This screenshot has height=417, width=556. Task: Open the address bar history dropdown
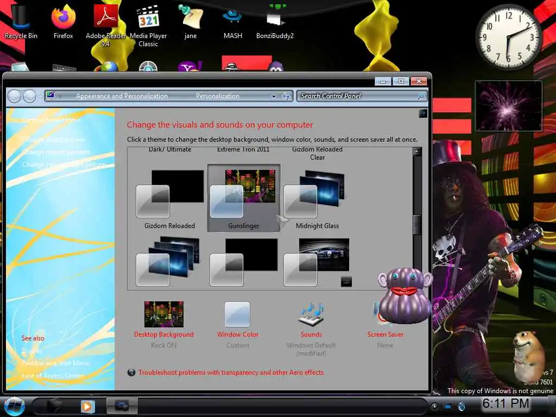point(274,96)
